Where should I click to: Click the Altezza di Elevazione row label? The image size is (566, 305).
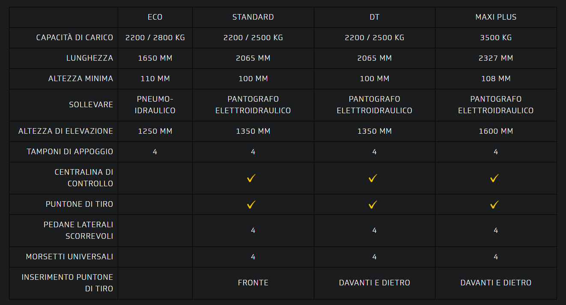coord(66,131)
